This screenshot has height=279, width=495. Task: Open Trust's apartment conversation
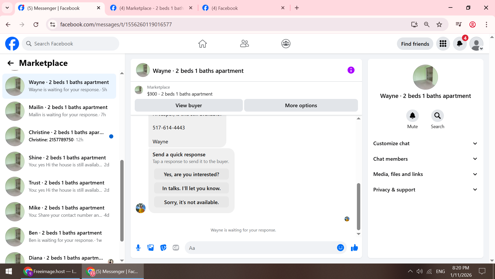[59, 186]
